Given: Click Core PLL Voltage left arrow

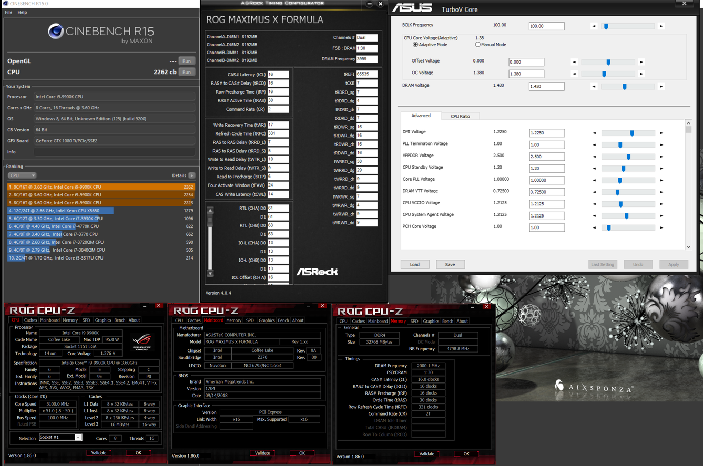Looking at the screenshot, I should point(595,181).
